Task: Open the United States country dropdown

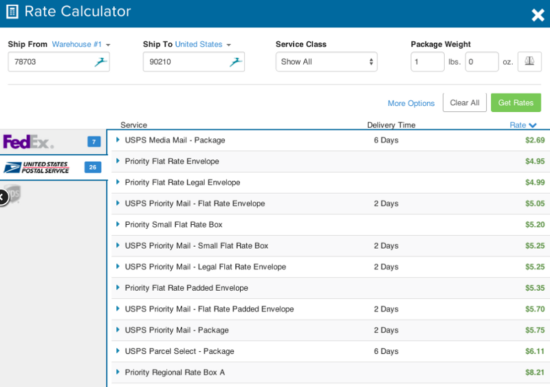Action: tap(203, 44)
